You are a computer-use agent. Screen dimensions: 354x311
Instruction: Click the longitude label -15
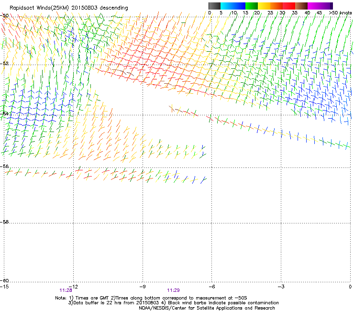click(4, 287)
